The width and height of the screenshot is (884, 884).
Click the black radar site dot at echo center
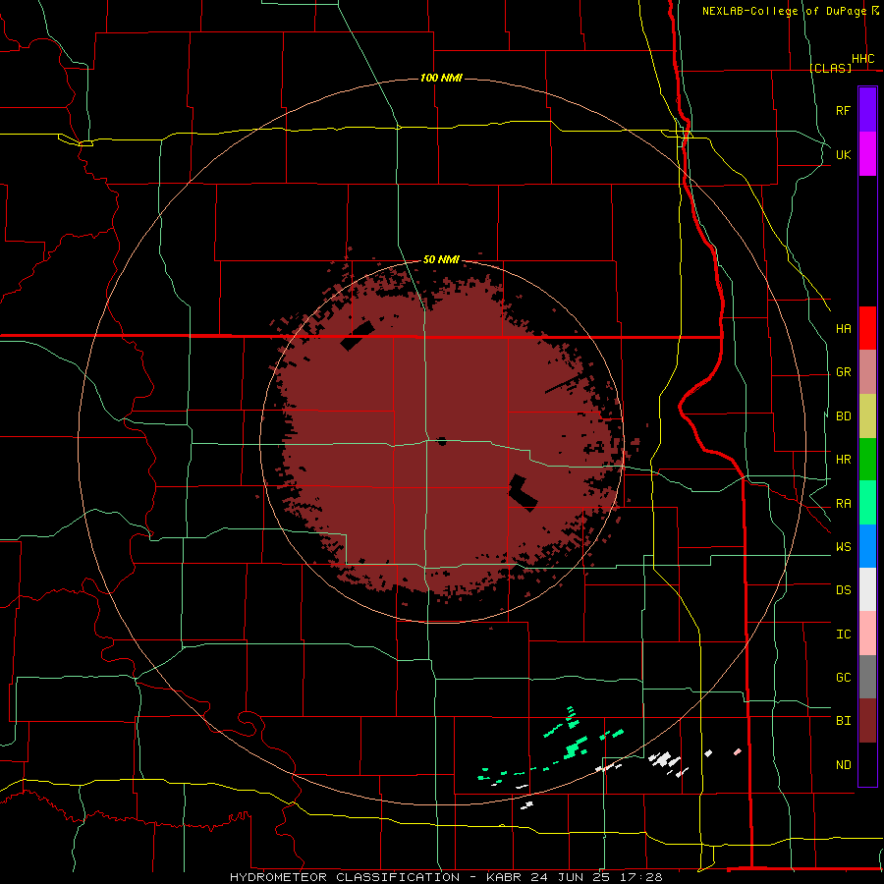[x=441, y=441]
